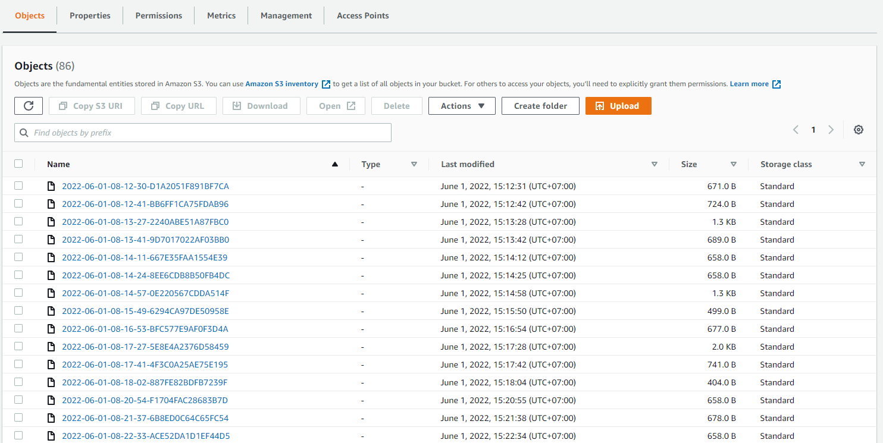Switch to the Permissions tab

pyautogui.click(x=158, y=15)
